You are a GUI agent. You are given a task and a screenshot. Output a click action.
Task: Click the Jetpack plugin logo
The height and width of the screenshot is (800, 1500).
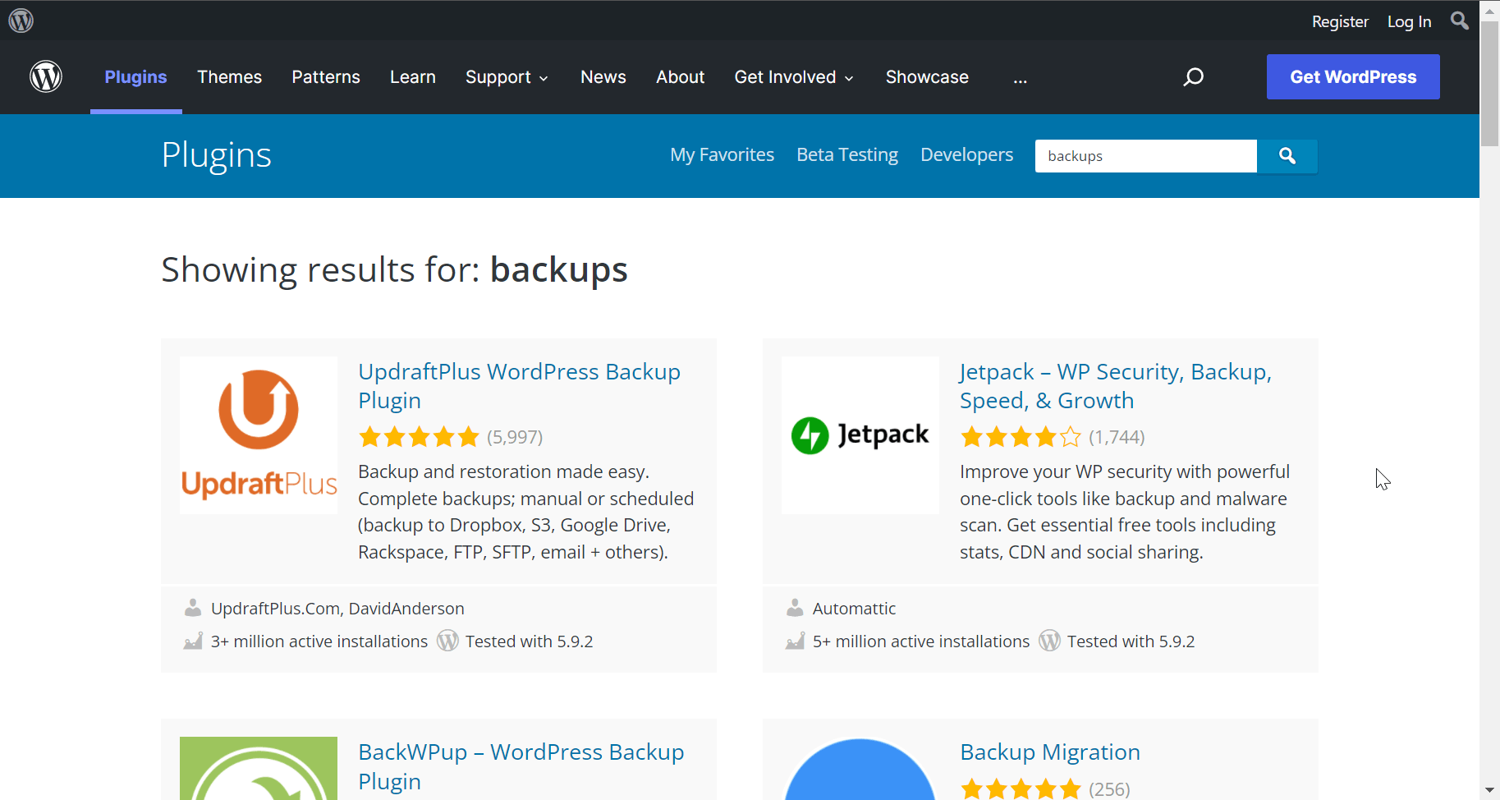point(860,434)
